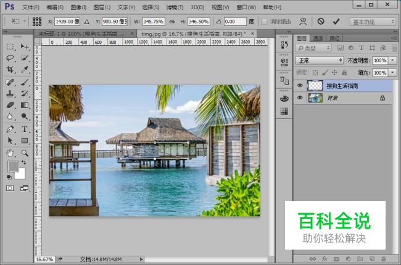This screenshot has width=401, height=265.
Task: Open the Layers panel flyout menu
Action: 394,38
